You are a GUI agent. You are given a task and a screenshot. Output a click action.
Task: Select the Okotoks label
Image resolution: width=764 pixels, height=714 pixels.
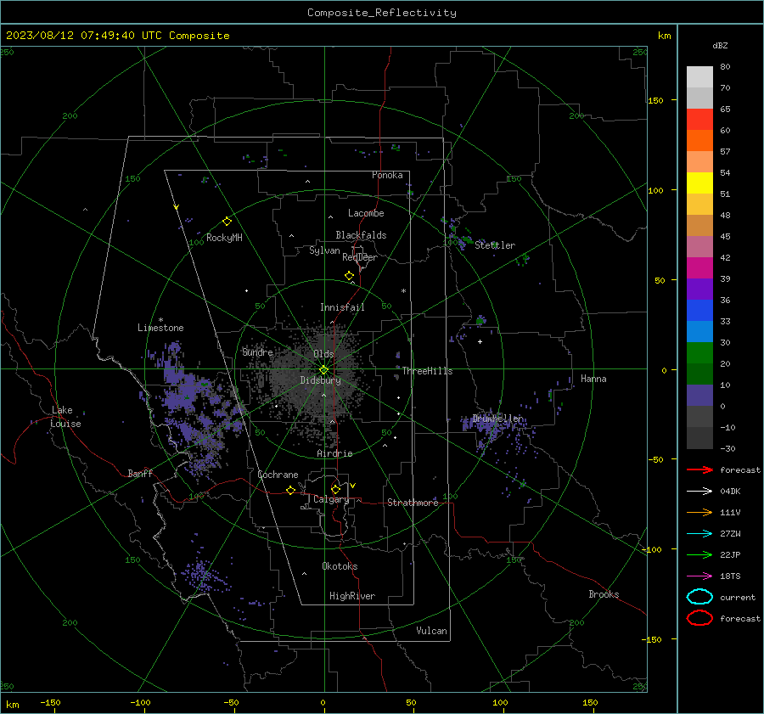pos(340,566)
